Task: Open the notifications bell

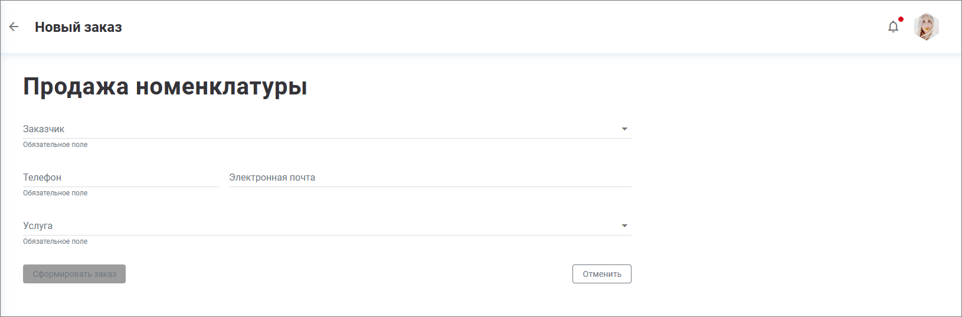Action: pyautogui.click(x=893, y=27)
